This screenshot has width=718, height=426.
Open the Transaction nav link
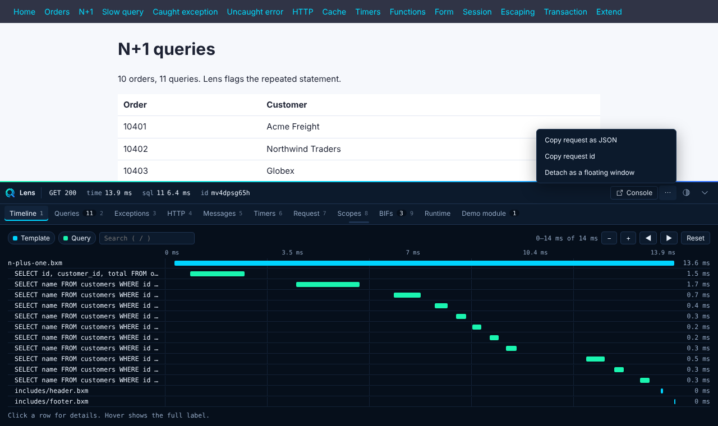pos(565,12)
